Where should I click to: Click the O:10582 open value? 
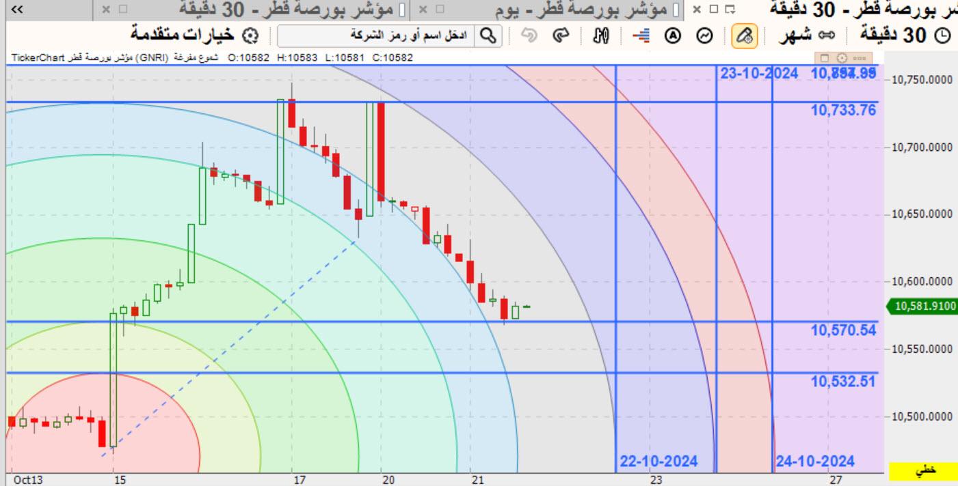click(x=250, y=58)
